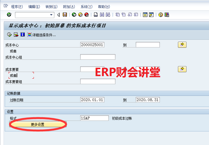The height and width of the screenshot is (145, 209).
Task: Click the 详细选择条件 button
Action: pos(42,35)
